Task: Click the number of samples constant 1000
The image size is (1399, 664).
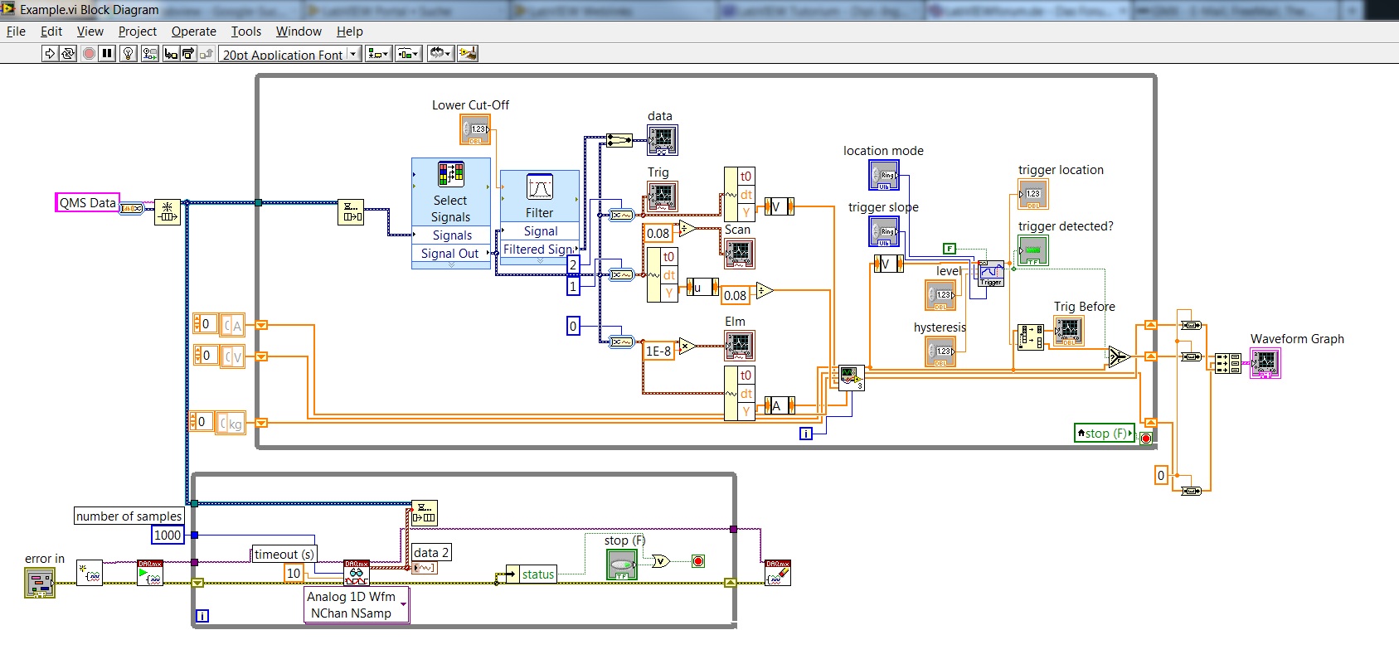Action: click(168, 535)
